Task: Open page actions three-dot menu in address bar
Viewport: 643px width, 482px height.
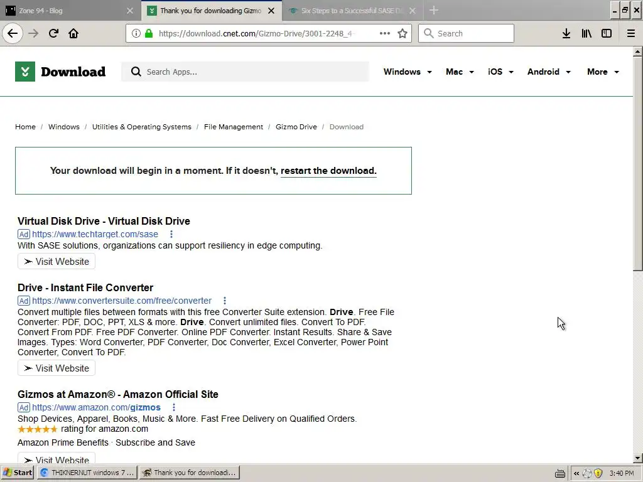Action: (385, 33)
